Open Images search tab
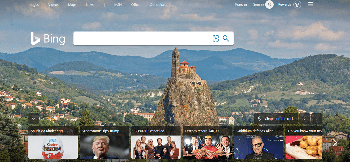 coord(33,5)
